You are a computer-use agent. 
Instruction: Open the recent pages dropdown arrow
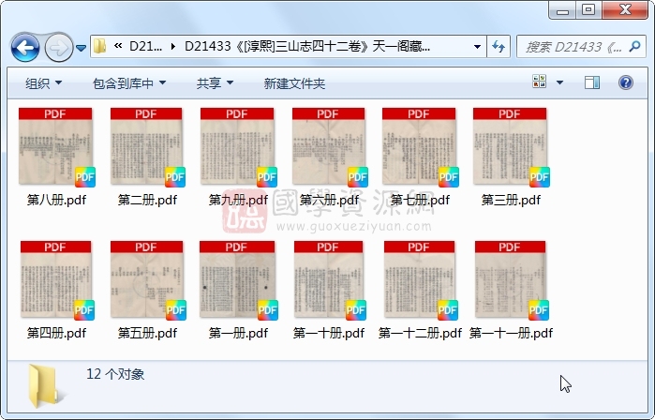click(81, 48)
